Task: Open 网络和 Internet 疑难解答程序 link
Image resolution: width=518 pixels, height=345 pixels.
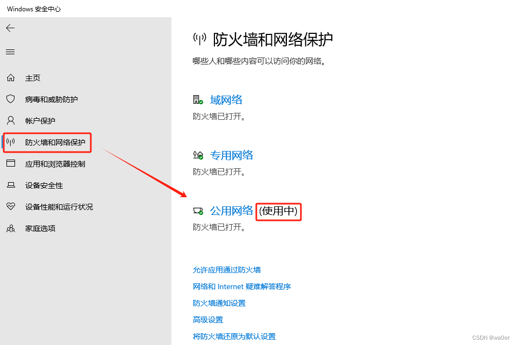Action: pyautogui.click(x=242, y=286)
